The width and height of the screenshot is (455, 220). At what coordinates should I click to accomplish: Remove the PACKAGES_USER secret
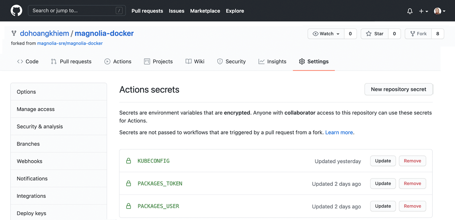412,206
